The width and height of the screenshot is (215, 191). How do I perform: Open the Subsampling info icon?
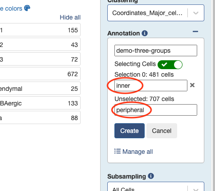tap(151, 176)
